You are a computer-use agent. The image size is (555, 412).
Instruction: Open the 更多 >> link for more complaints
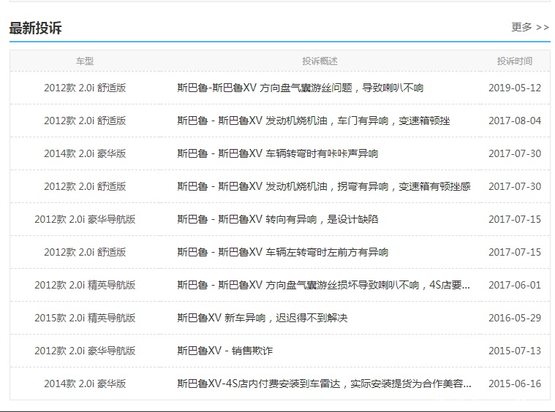[530, 27]
